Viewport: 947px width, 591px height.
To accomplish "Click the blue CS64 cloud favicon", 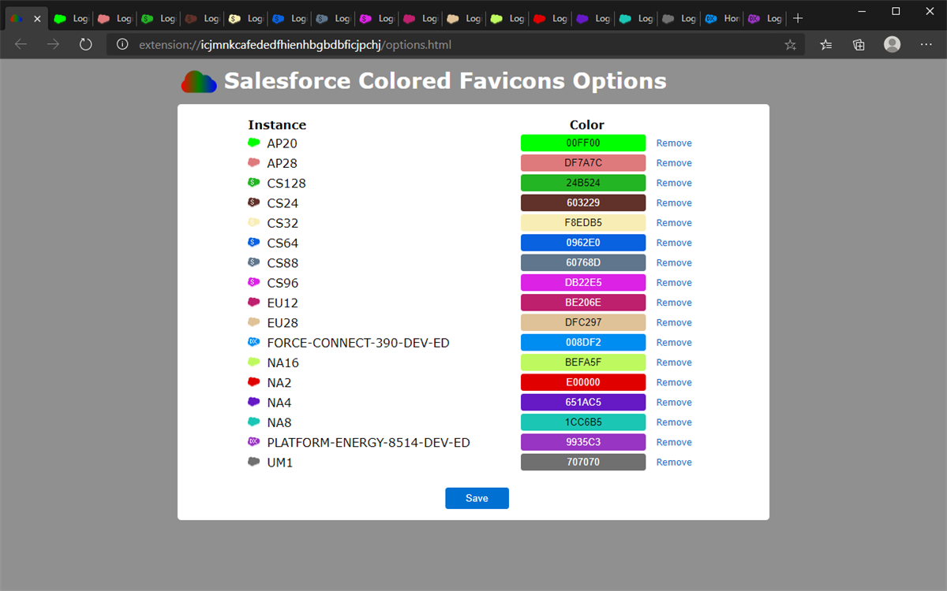I will pos(254,243).
